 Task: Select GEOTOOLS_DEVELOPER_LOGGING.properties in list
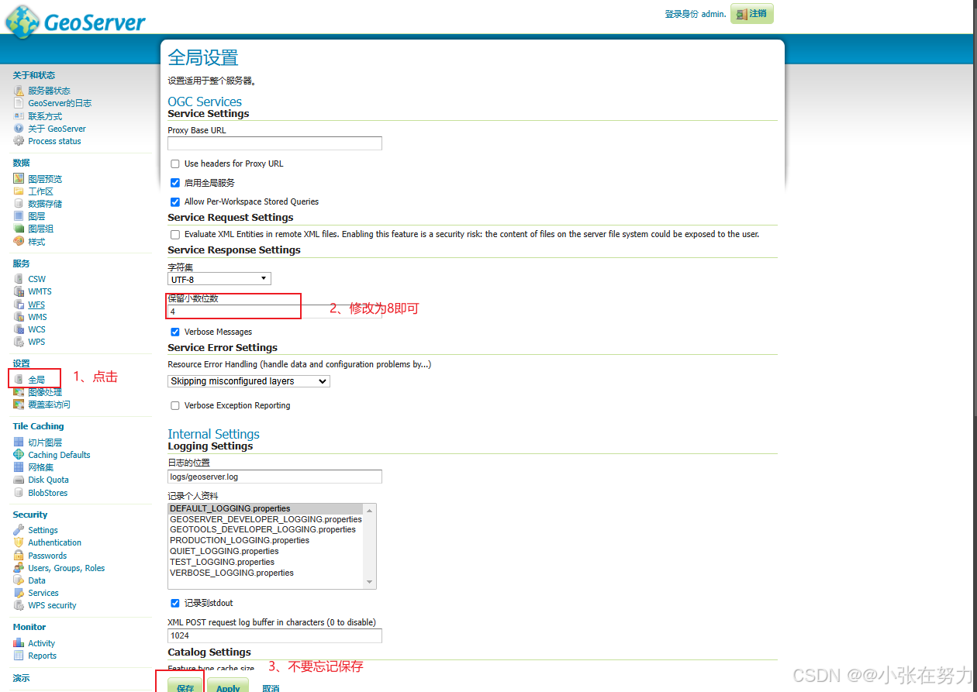point(265,530)
